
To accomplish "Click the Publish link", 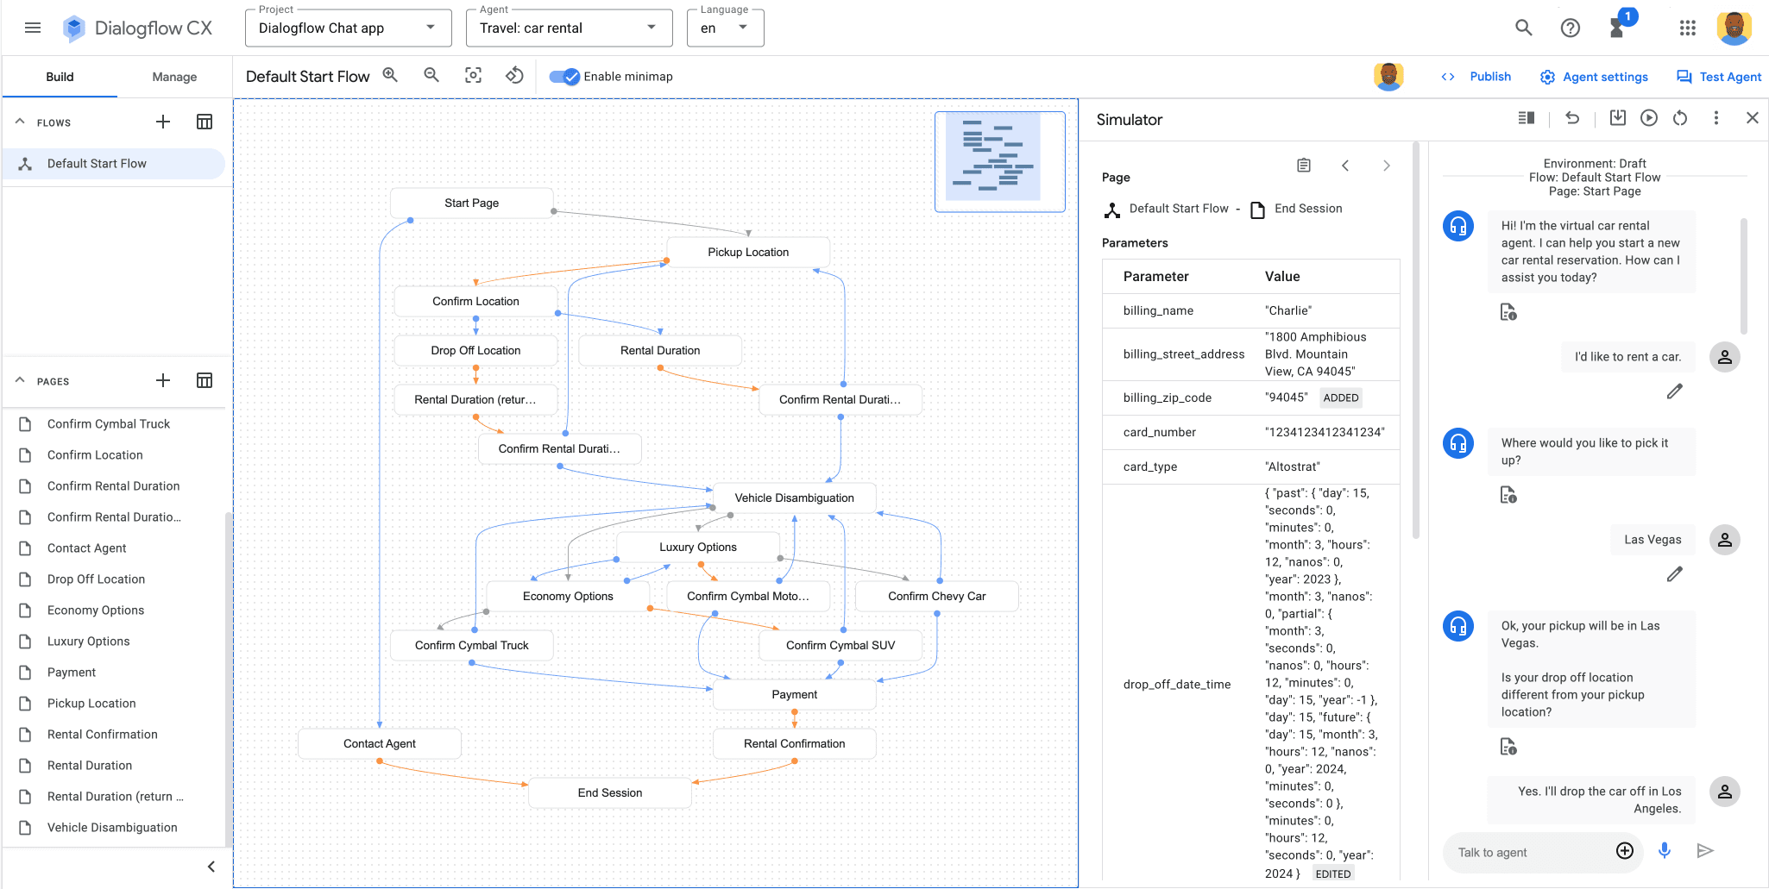I will tap(1490, 76).
